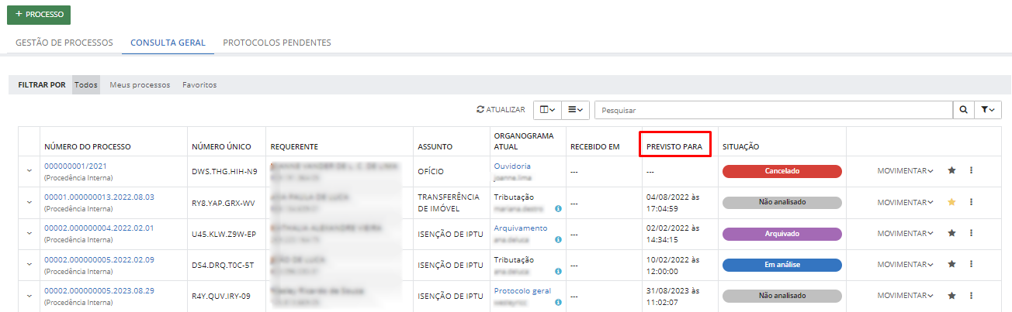Expand row of process 00001.000000013.2022.08.03

pyautogui.click(x=29, y=202)
